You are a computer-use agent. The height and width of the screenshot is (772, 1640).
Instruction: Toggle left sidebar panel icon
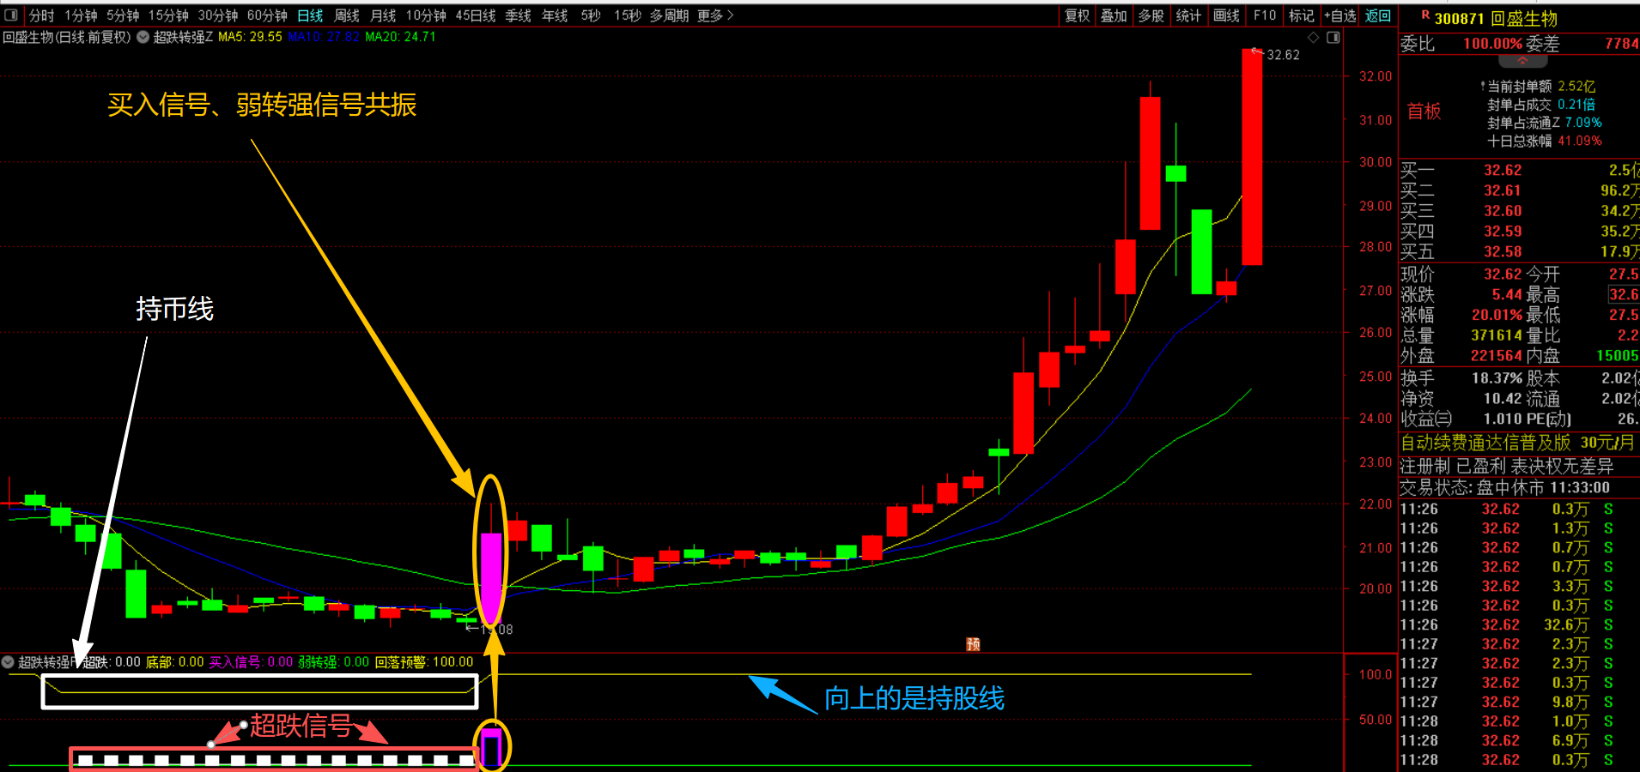(x=11, y=15)
